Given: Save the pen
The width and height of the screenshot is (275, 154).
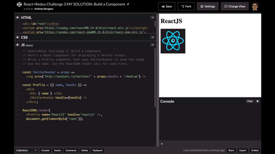Looking at the screenshot, I should 167,6.
